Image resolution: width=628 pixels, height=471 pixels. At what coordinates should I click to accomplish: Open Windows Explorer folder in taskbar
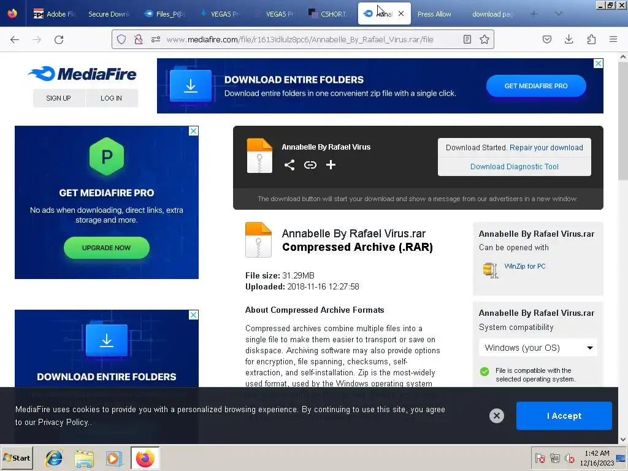(83, 458)
